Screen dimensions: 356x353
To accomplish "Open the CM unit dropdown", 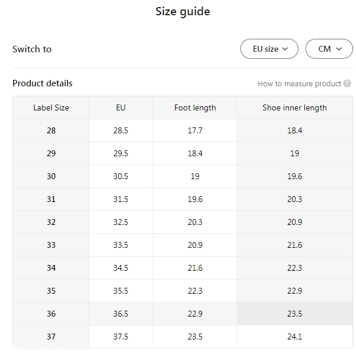I will [329, 49].
